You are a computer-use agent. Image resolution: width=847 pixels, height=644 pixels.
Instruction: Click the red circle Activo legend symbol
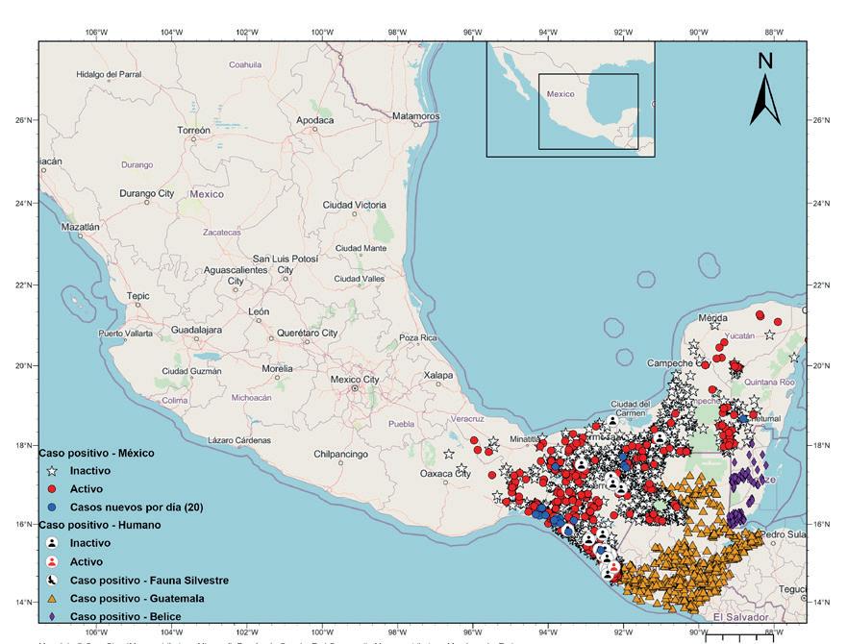54,489
